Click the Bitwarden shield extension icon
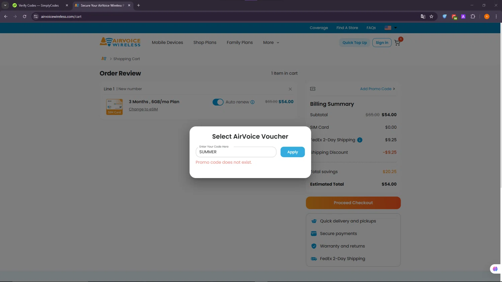 tap(444, 16)
